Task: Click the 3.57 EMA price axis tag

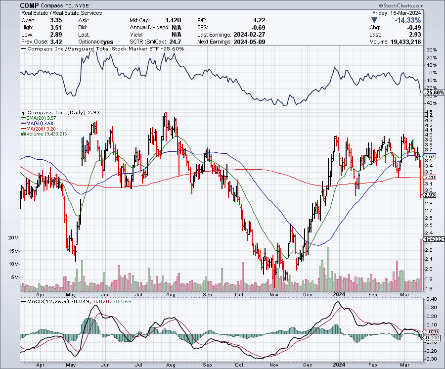Action: [x=430, y=156]
